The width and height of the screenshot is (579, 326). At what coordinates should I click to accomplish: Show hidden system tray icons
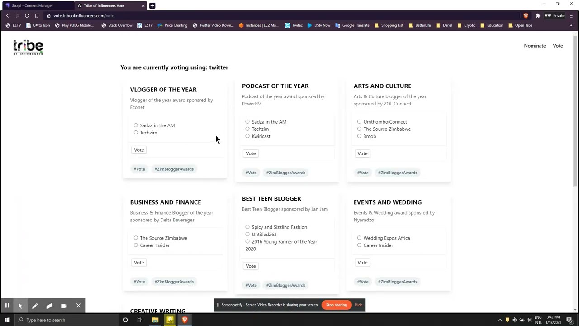coord(500,320)
